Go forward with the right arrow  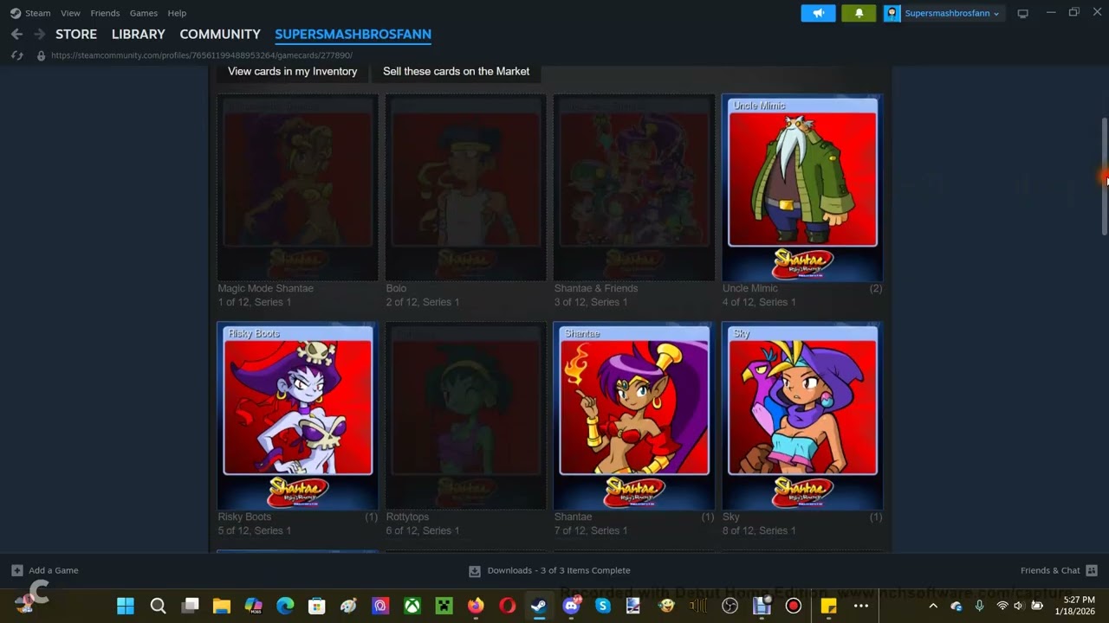coord(39,34)
